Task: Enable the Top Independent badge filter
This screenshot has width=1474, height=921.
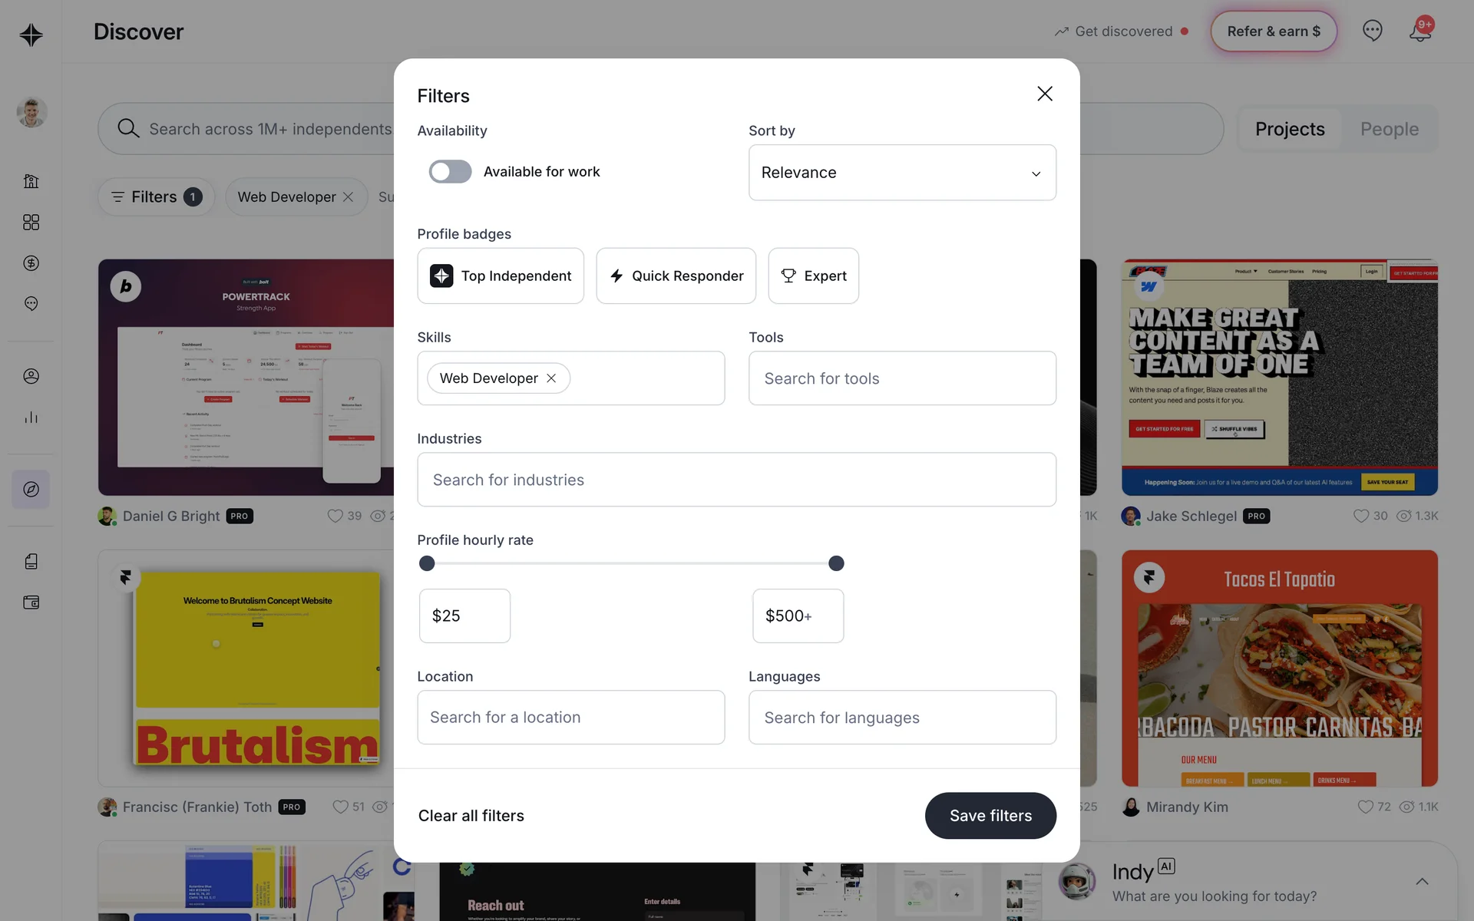Action: 501,276
